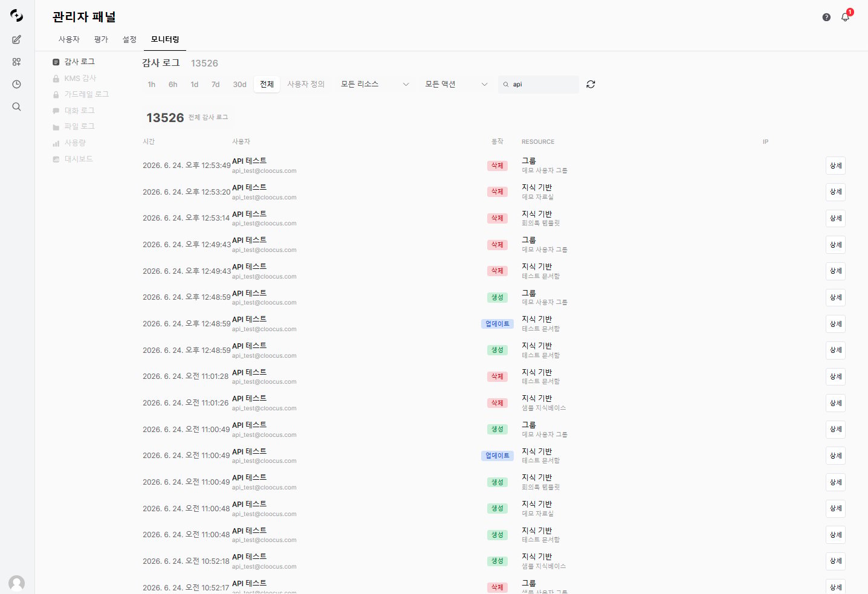
Task: Click the app logo icon in the sidebar
Action: [17, 16]
